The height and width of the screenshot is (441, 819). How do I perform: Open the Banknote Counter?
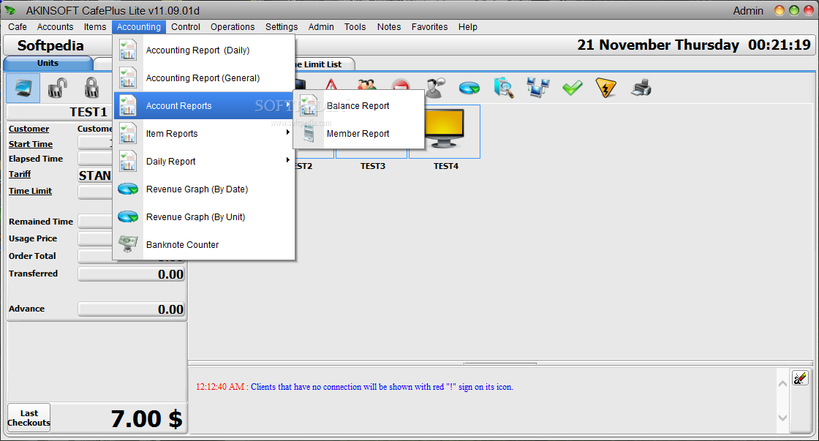coord(204,244)
